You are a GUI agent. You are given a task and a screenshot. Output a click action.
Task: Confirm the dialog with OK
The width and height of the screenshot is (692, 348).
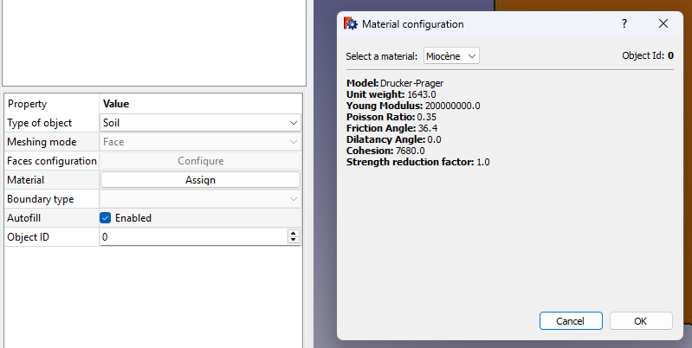(x=641, y=321)
